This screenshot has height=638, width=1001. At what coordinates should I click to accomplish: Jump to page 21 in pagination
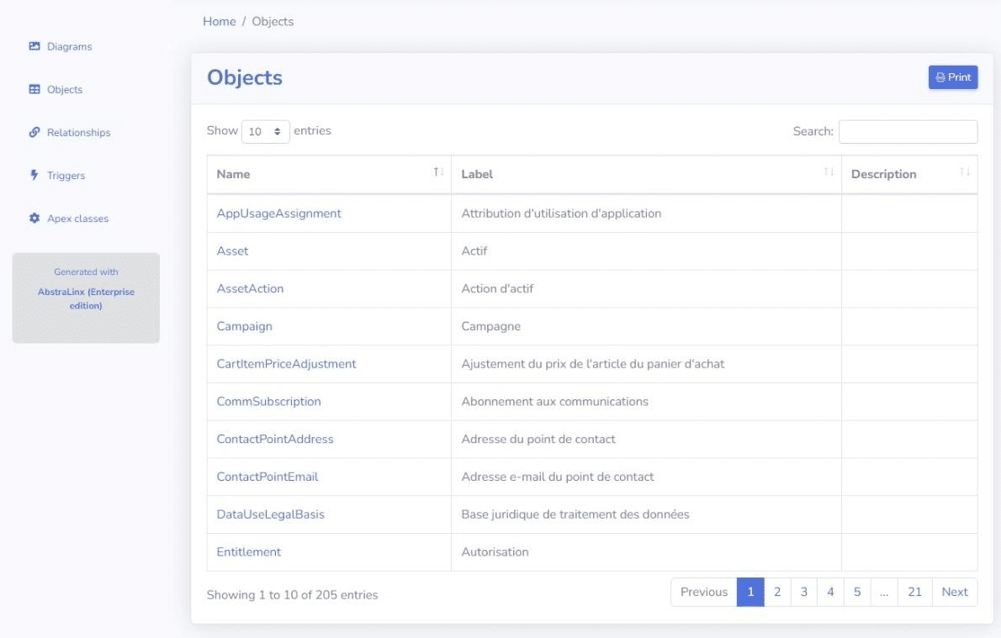click(x=914, y=592)
